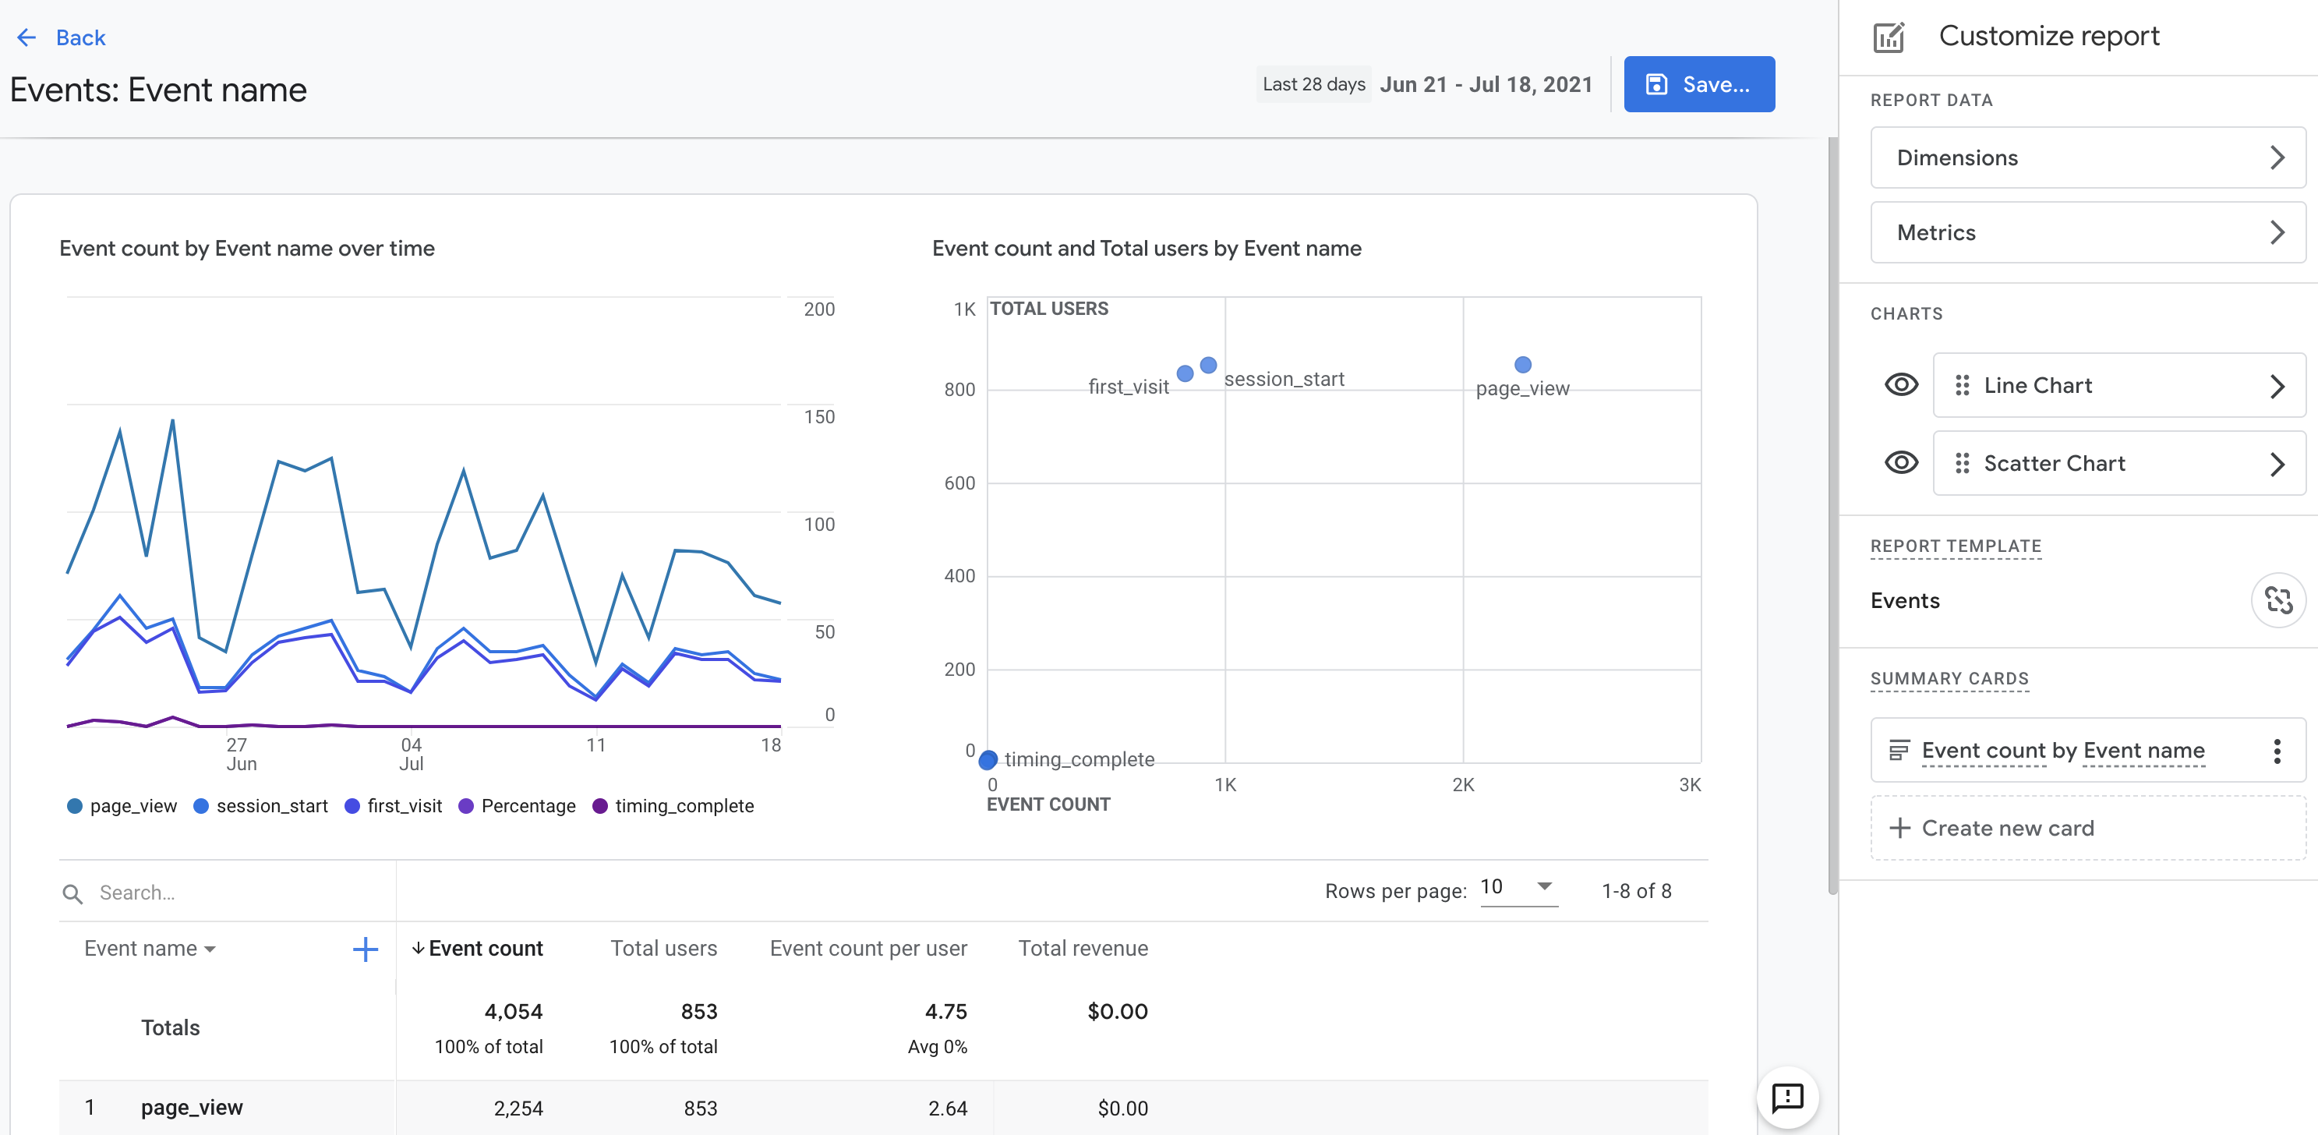Click the back arrow beside Back
Image resolution: width=2318 pixels, height=1135 pixels.
[x=26, y=37]
